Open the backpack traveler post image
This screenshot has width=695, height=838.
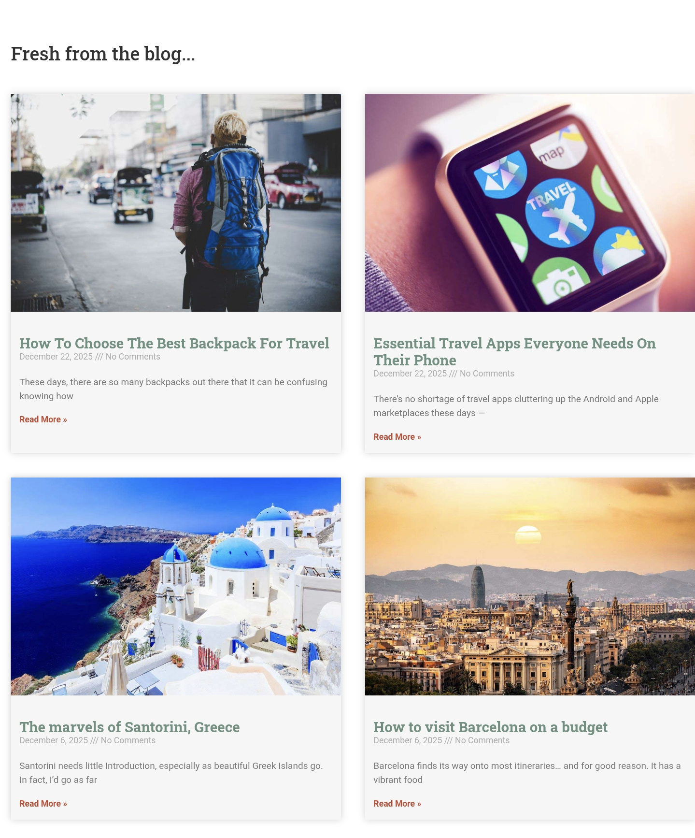pyautogui.click(x=176, y=202)
